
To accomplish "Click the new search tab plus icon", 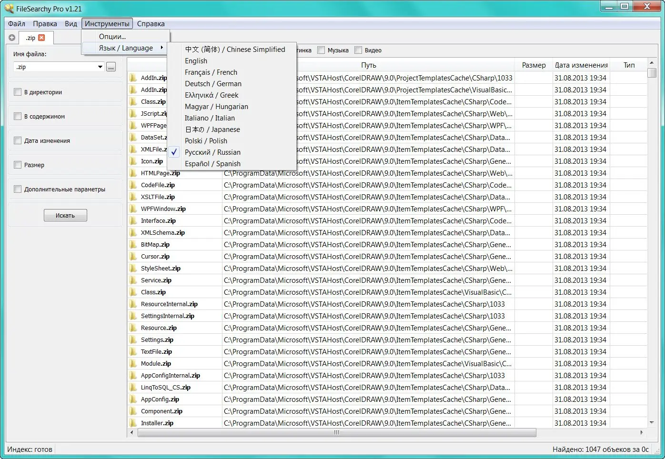I will click(x=12, y=38).
